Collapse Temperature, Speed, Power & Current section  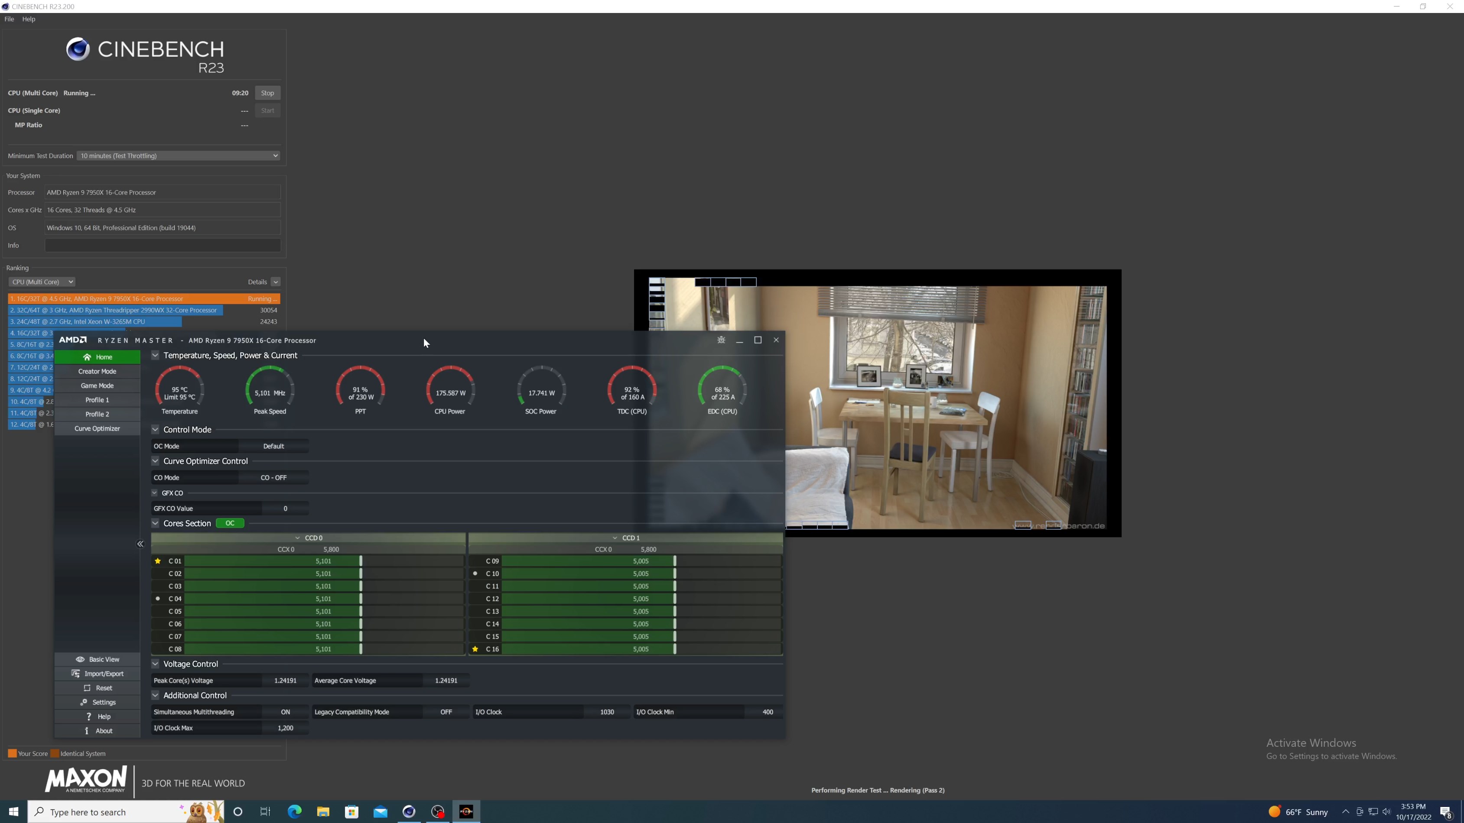[x=155, y=356]
